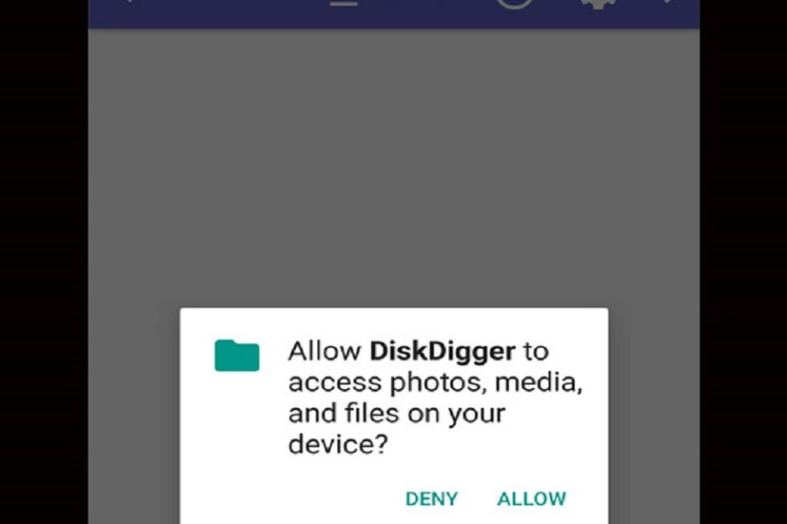Click the rightmost icon in top toolbar

(x=668, y=2)
